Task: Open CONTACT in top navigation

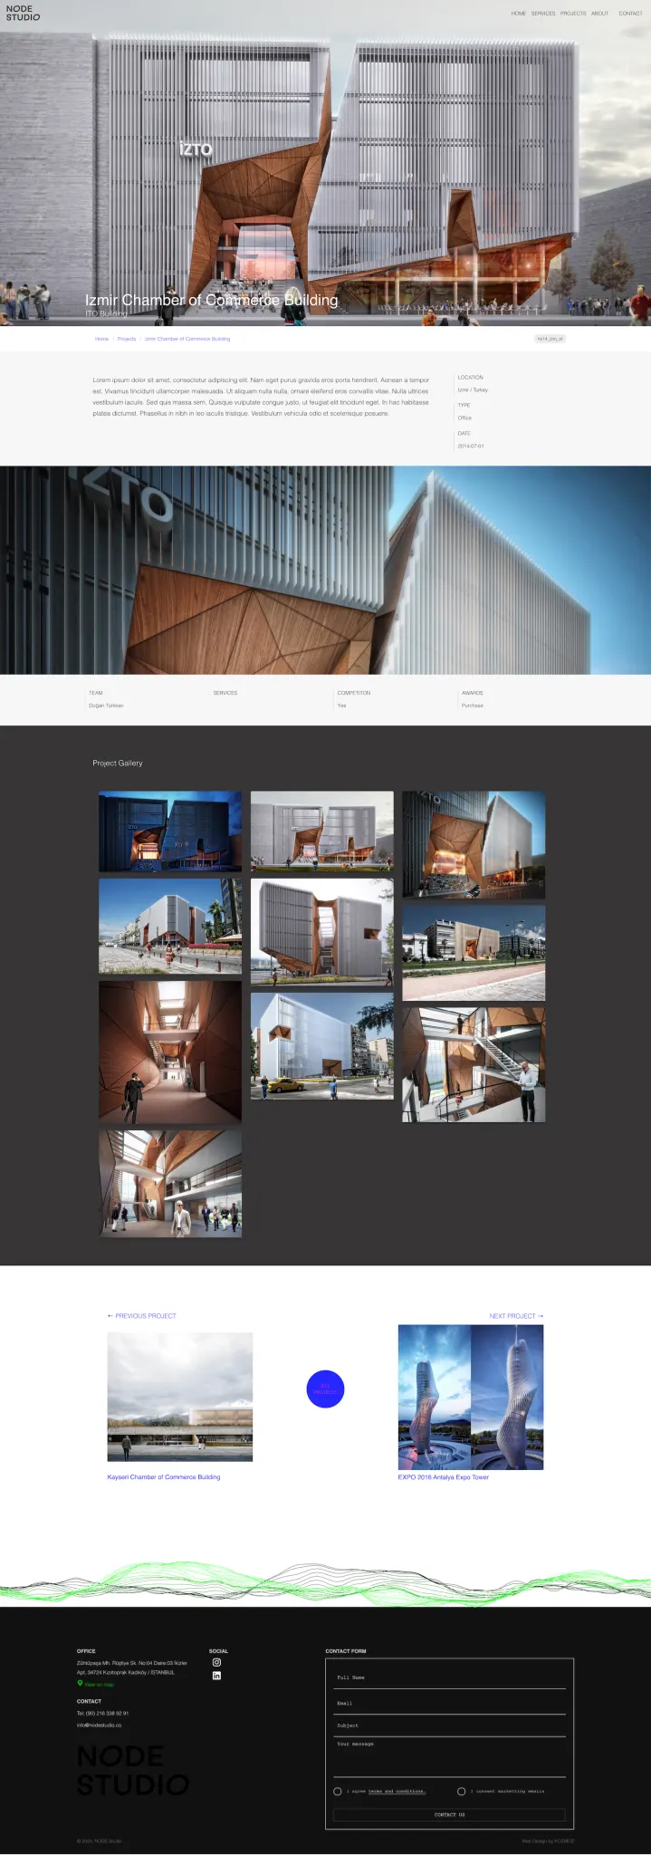Action: pos(630,14)
